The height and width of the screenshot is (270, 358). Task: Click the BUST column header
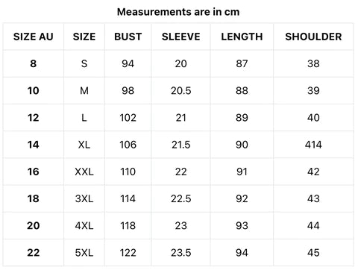pyautogui.click(x=128, y=37)
